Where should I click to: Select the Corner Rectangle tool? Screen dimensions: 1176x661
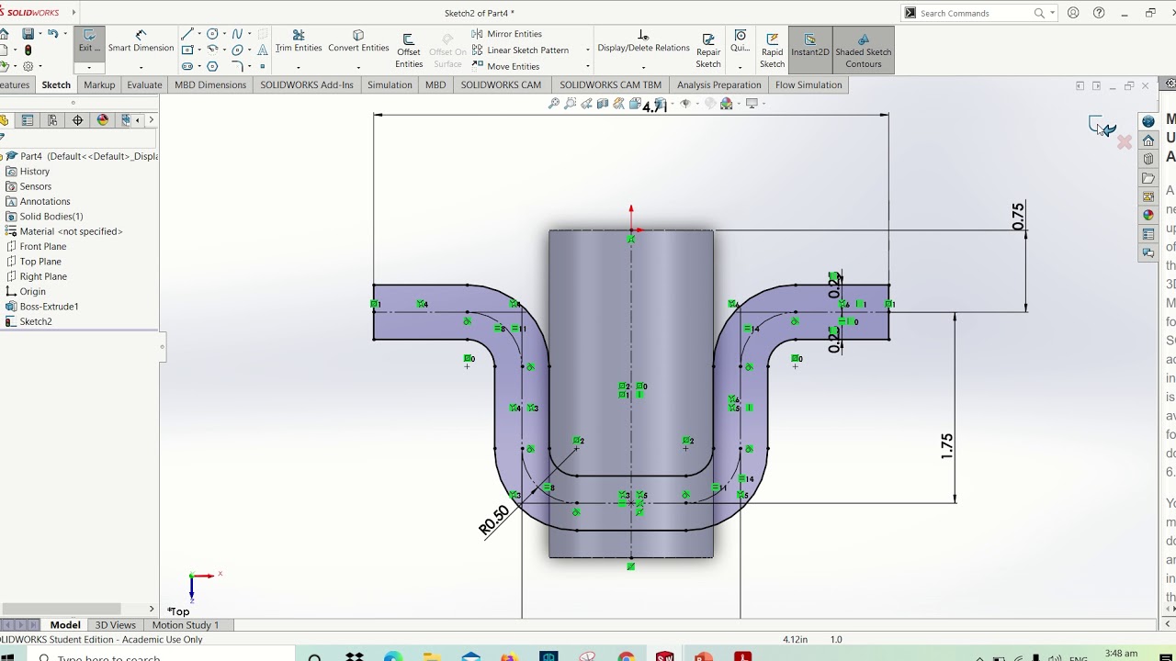(187, 50)
